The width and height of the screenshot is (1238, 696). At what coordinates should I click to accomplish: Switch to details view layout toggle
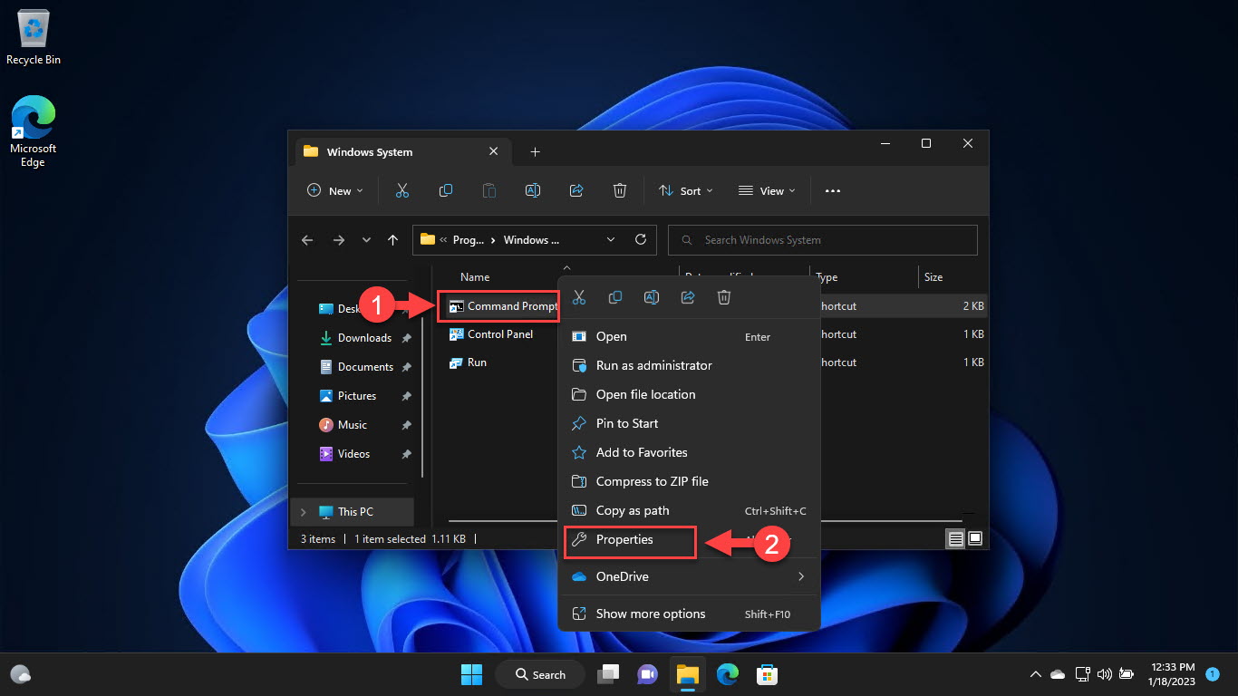955,538
